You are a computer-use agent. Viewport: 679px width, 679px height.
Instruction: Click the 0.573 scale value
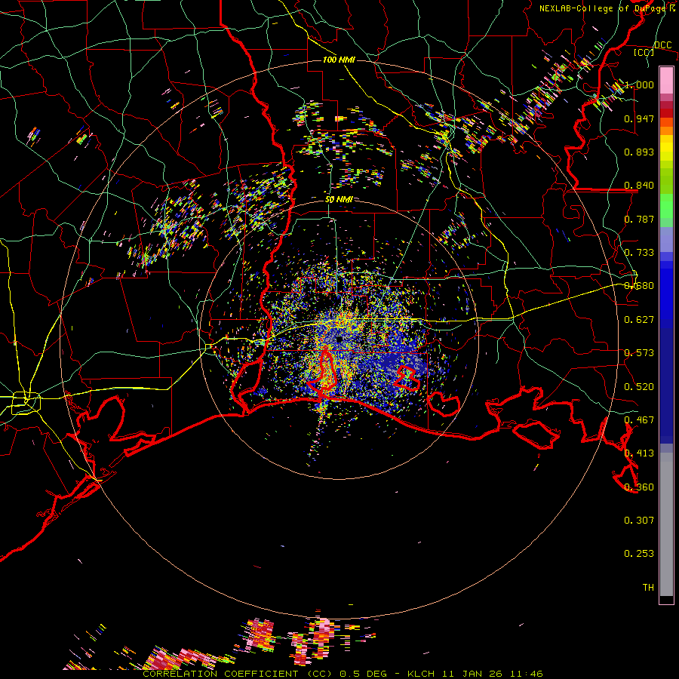click(639, 353)
